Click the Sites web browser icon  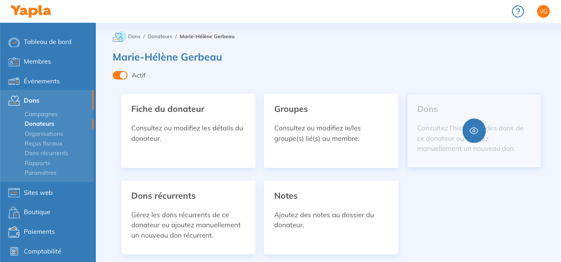point(14,193)
